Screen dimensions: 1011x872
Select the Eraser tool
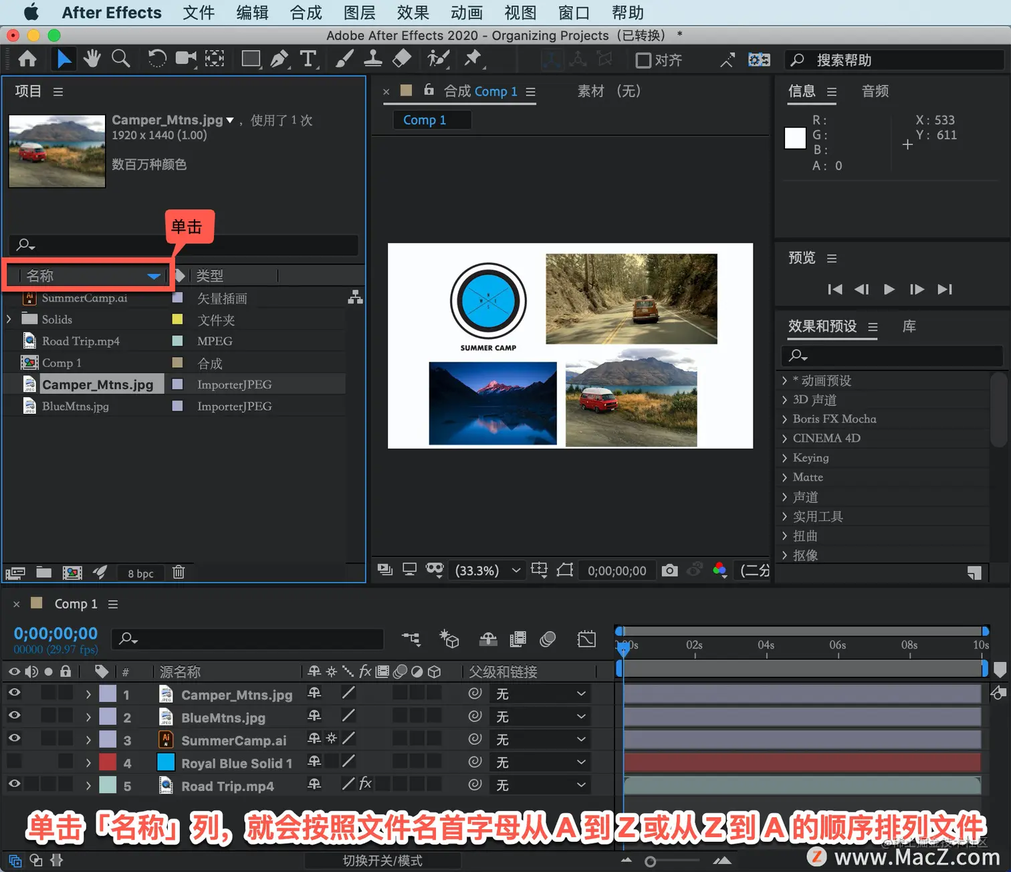pyautogui.click(x=402, y=60)
